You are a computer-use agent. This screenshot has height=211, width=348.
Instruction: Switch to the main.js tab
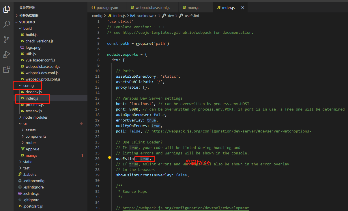(196, 8)
